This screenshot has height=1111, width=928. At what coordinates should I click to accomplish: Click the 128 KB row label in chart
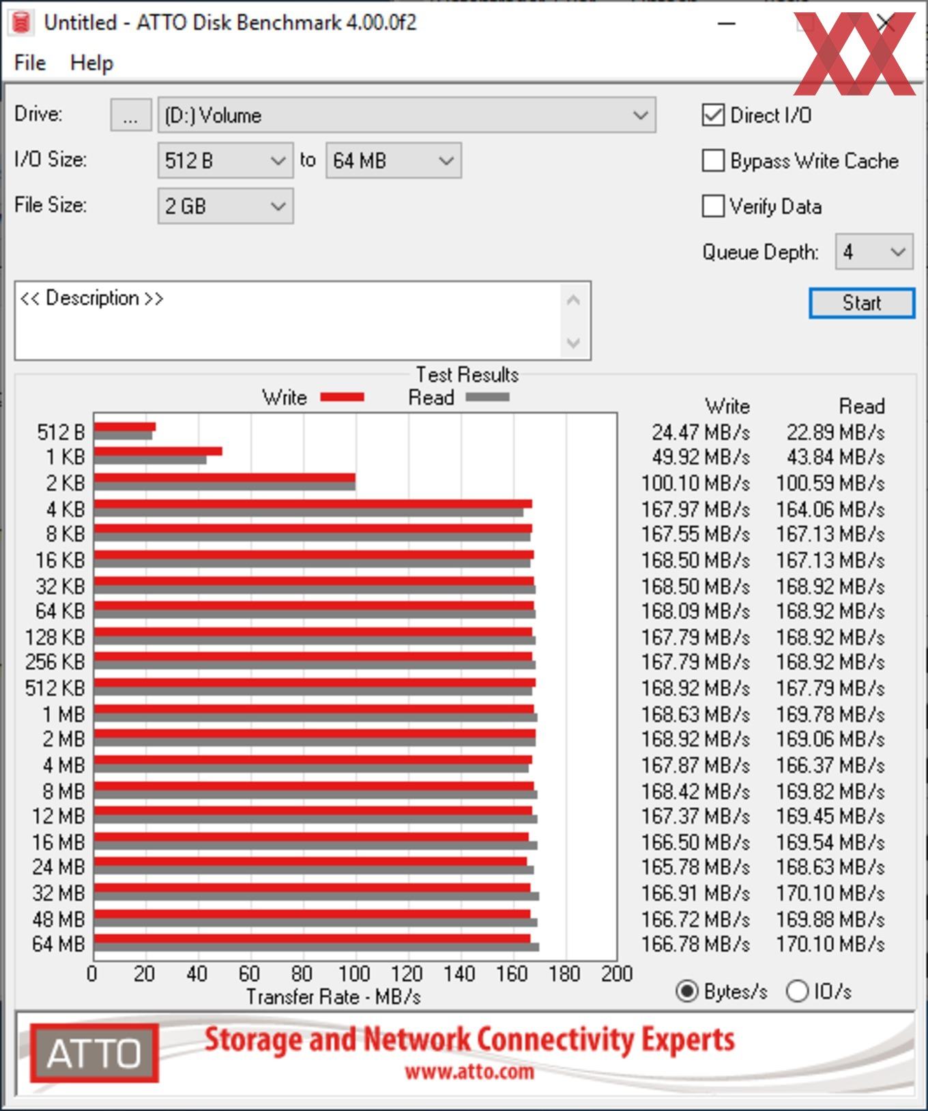coord(55,637)
